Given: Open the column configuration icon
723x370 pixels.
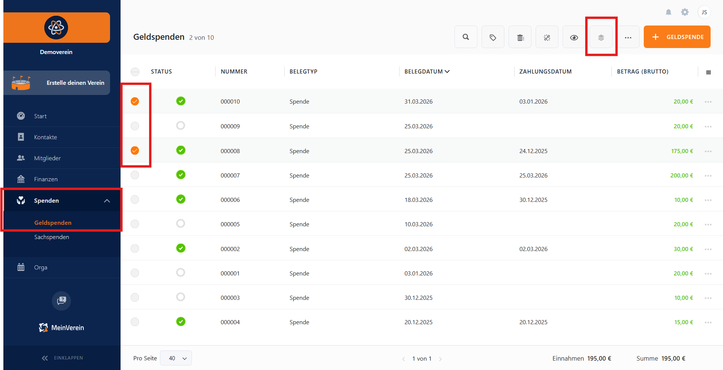Looking at the screenshot, I should coord(708,72).
